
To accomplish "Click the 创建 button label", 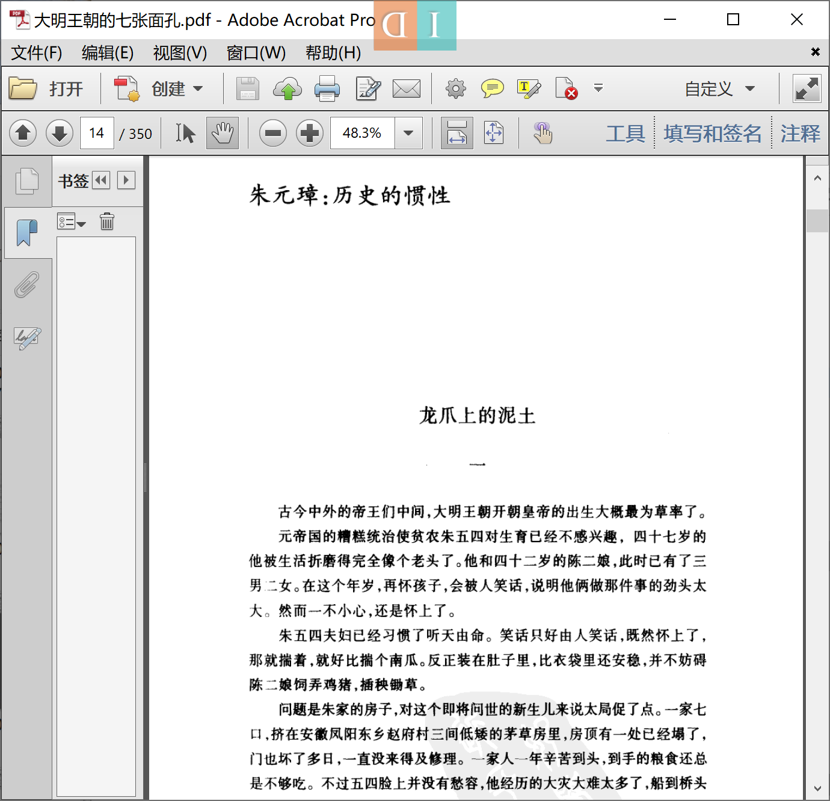I will click(168, 89).
